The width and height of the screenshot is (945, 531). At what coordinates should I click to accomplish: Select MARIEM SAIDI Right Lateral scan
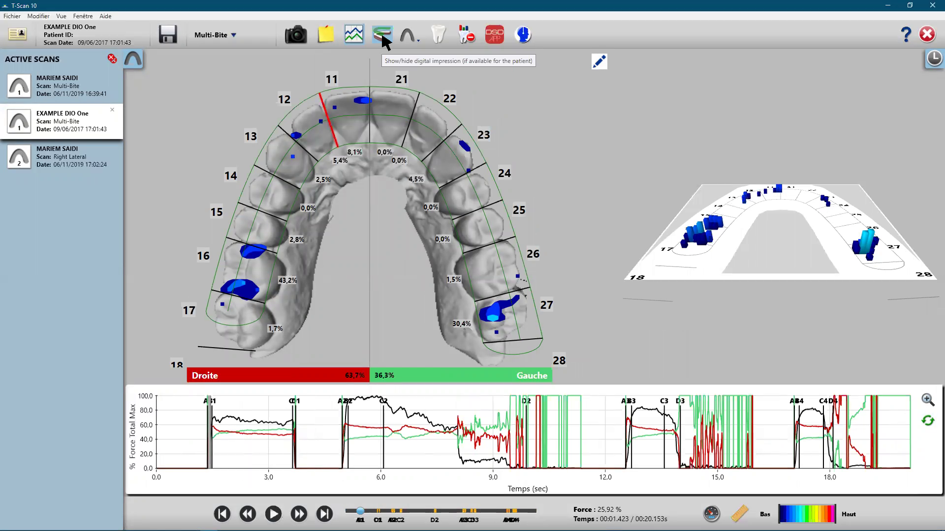[62, 156]
